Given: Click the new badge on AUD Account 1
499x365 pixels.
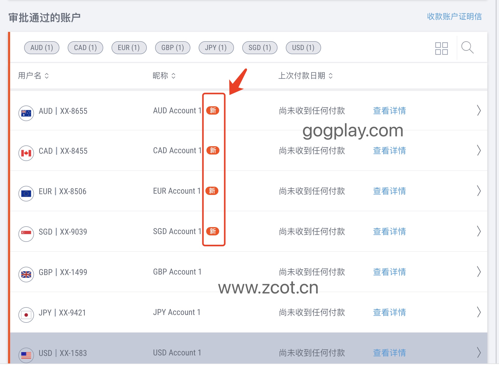Looking at the screenshot, I should (213, 111).
